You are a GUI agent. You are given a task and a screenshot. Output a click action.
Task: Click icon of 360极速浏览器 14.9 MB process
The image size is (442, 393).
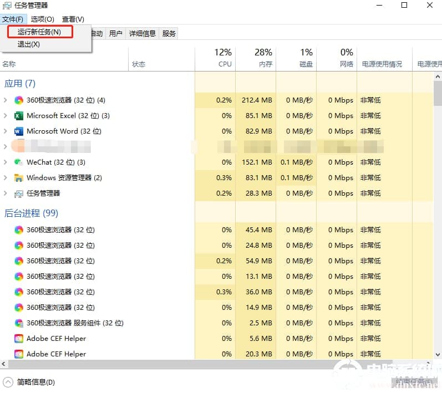tap(19, 307)
